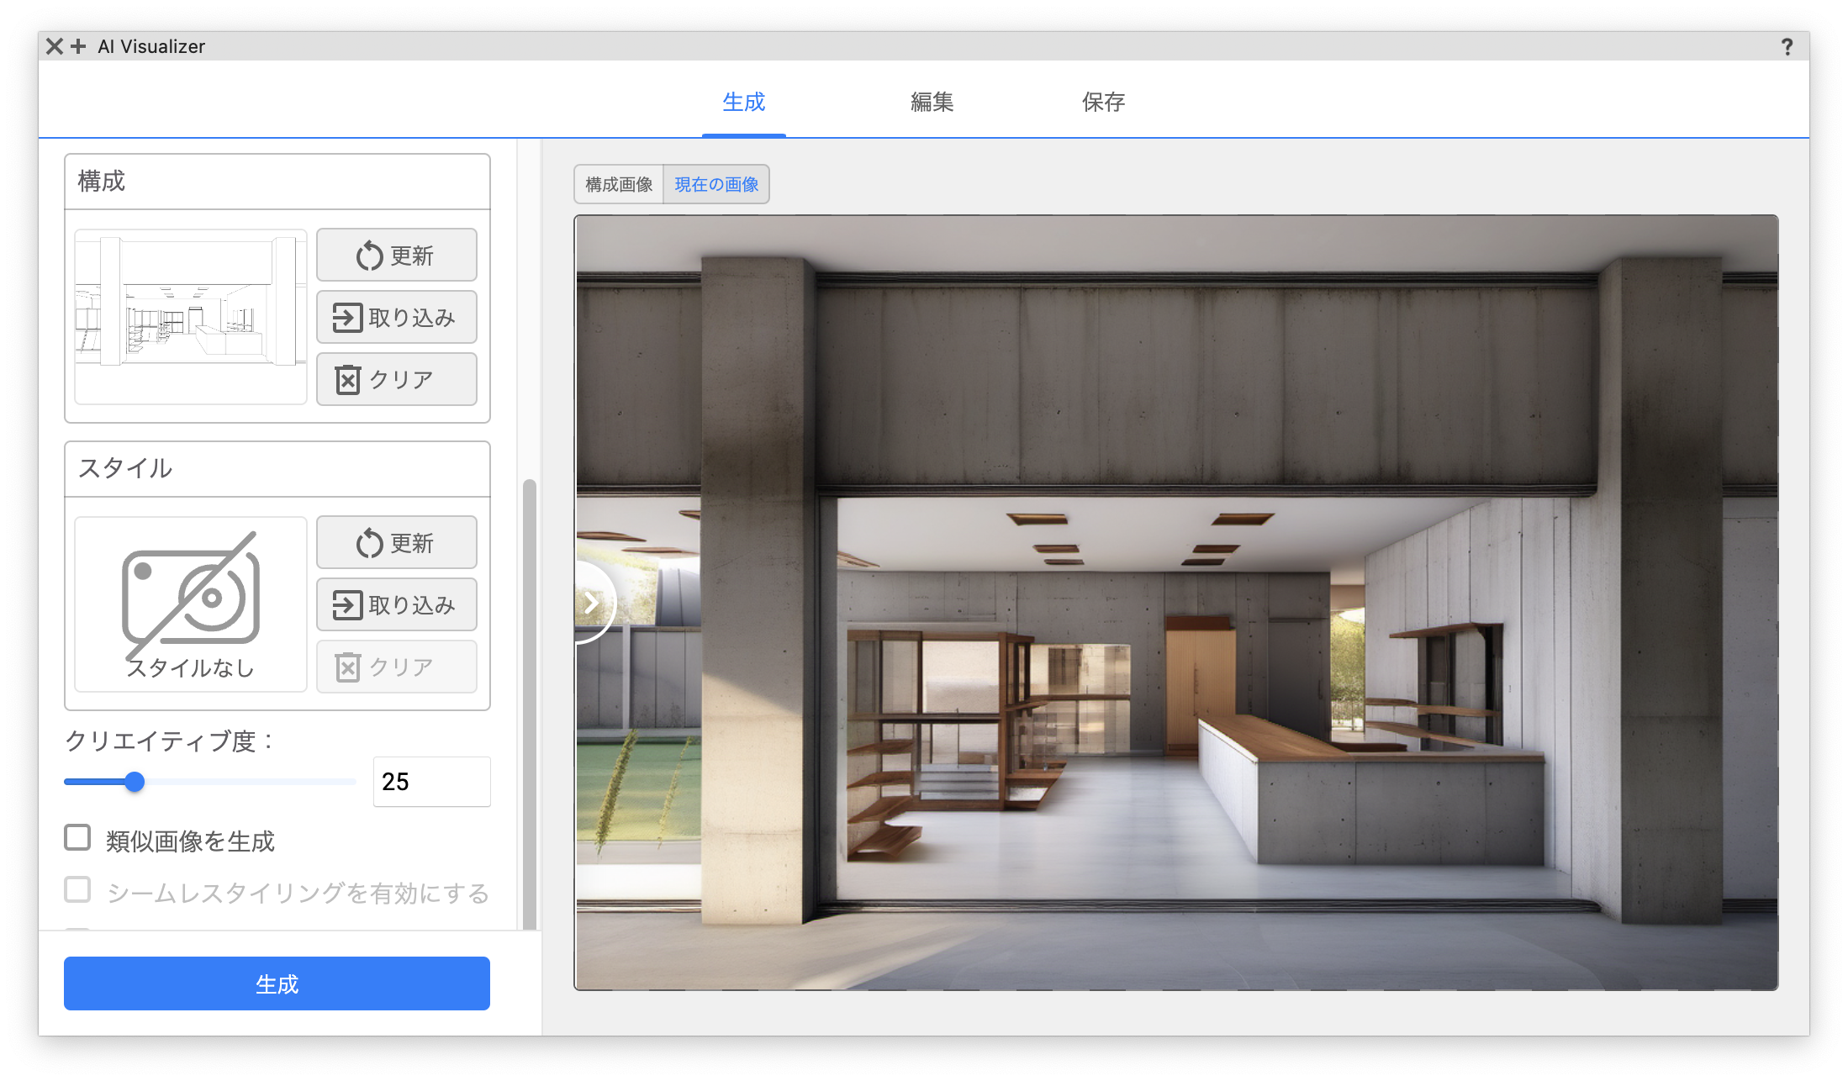The width and height of the screenshot is (1848, 1081).
Task: Click the generated interior render image
Action: click(x=1176, y=603)
